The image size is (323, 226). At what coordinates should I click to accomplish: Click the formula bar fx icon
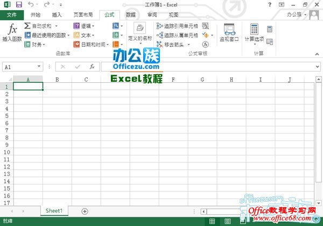click(x=92, y=67)
